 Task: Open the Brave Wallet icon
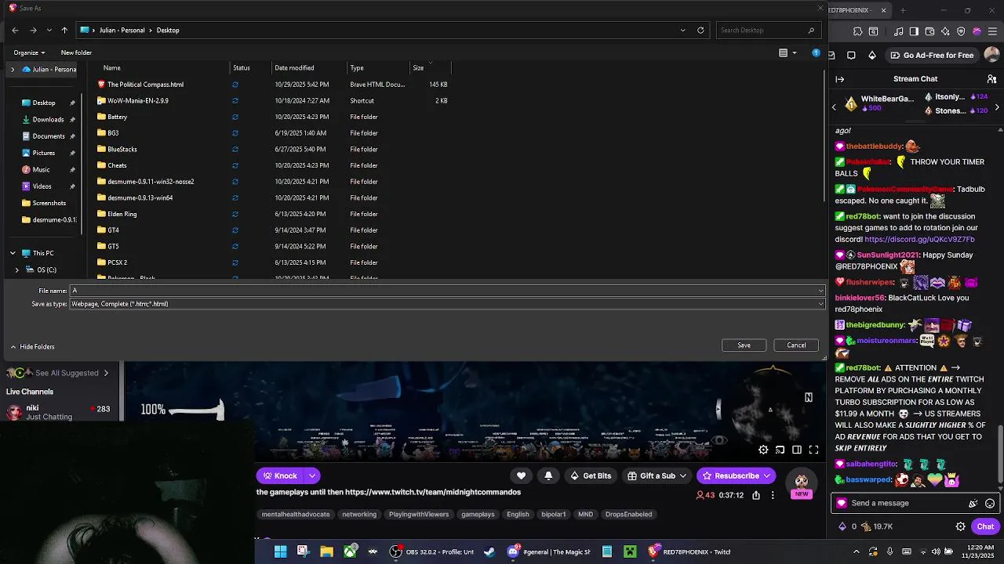pyautogui.click(x=929, y=31)
